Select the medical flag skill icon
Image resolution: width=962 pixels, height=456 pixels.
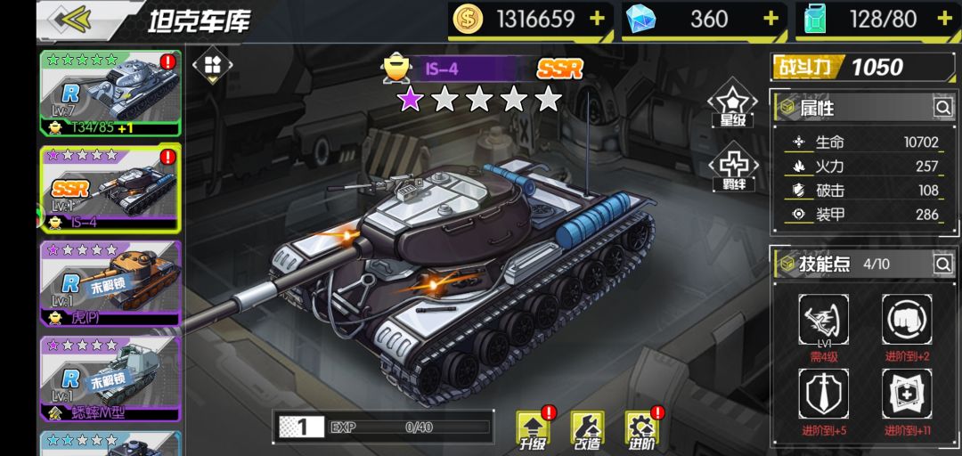907,394
